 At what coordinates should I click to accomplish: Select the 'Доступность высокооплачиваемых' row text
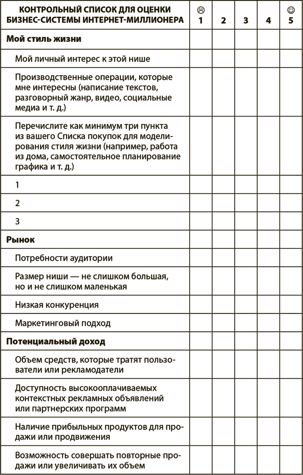90,398
